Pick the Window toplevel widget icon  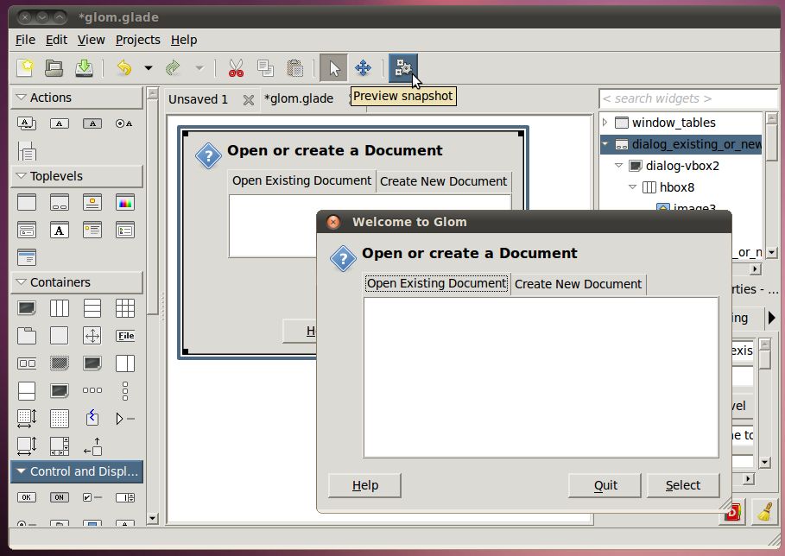(27, 202)
